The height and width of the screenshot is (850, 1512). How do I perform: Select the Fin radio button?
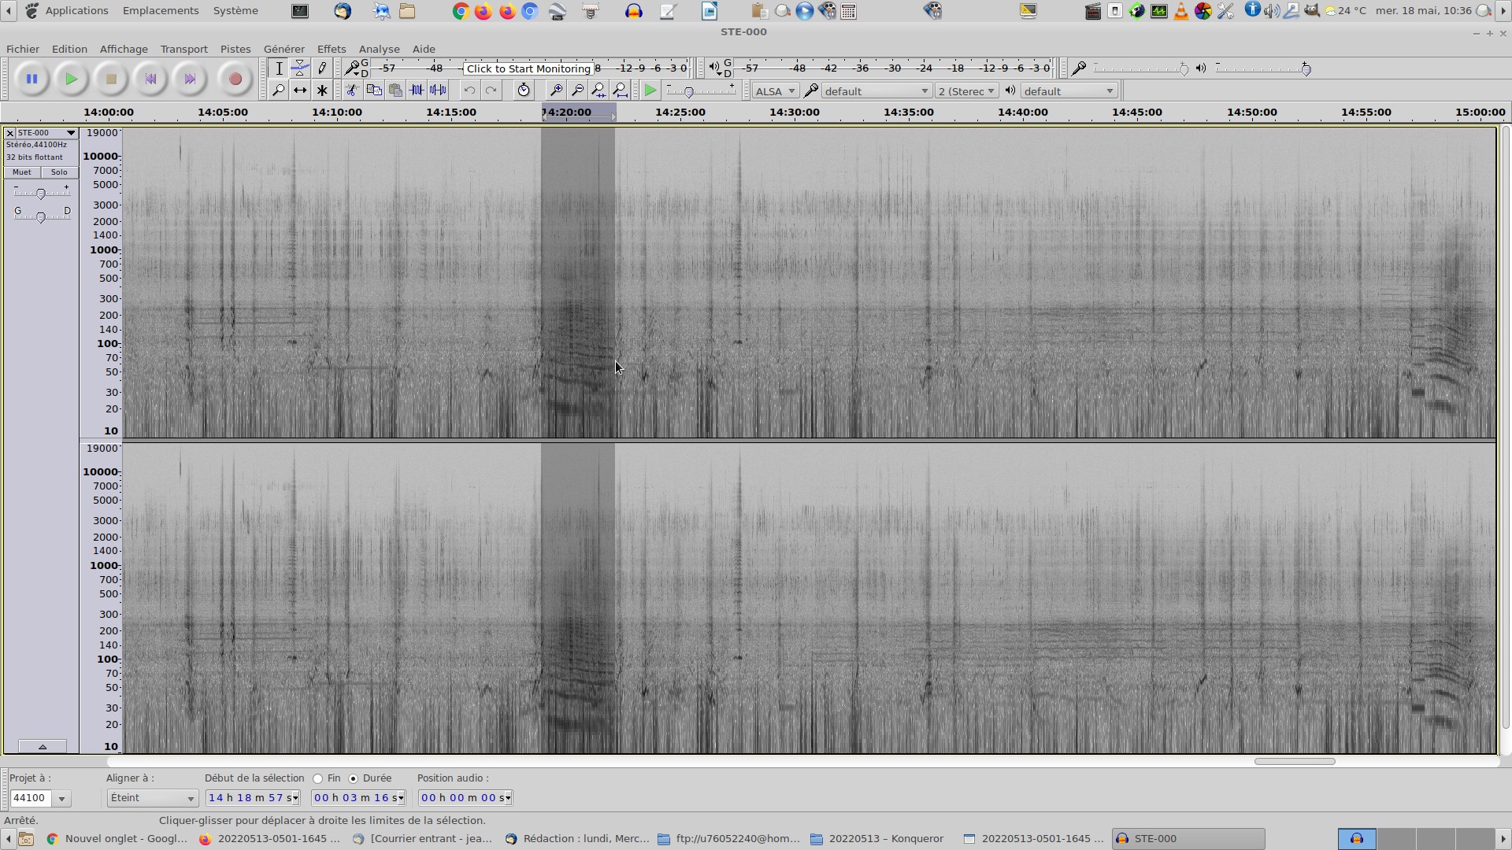pyautogui.click(x=318, y=779)
